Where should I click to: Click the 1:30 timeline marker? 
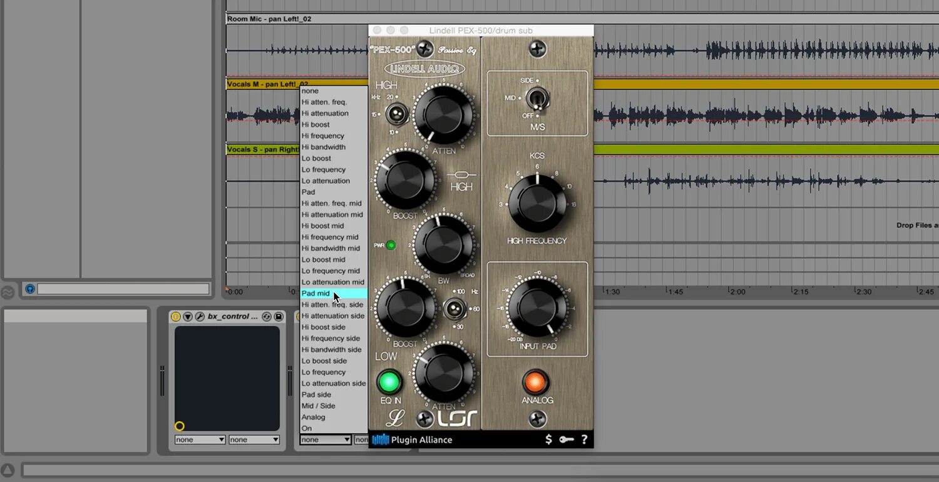pos(612,291)
